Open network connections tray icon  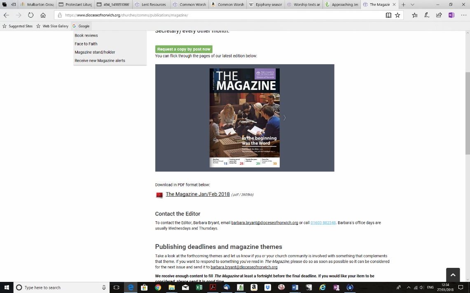pos(416,288)
